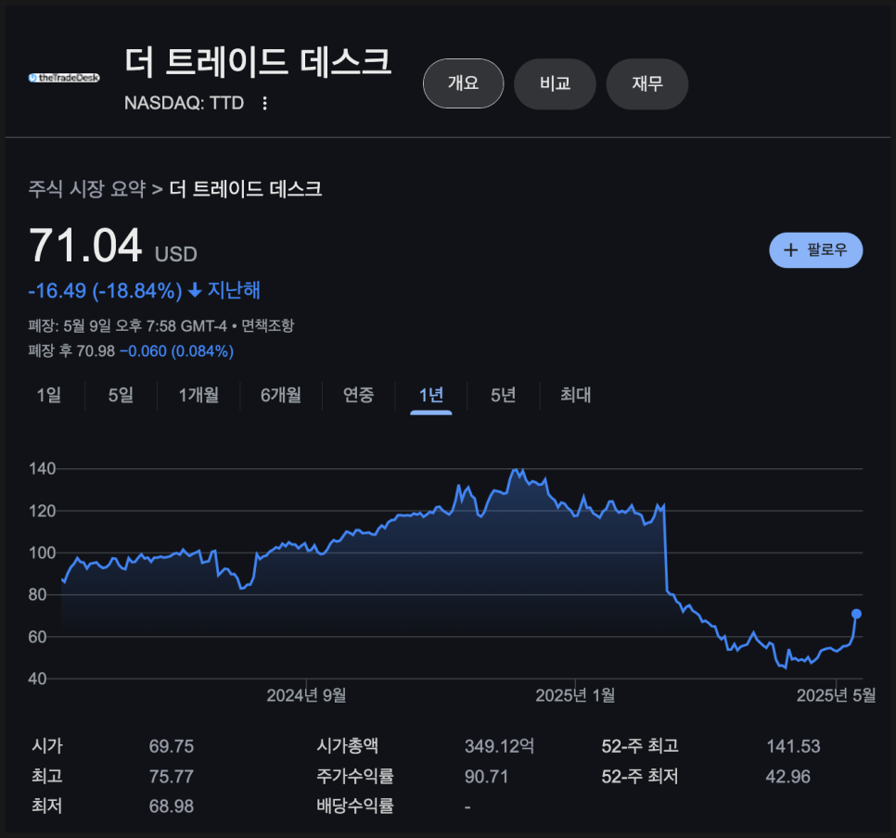Switch chart range to 5일

tap(121, 395)
